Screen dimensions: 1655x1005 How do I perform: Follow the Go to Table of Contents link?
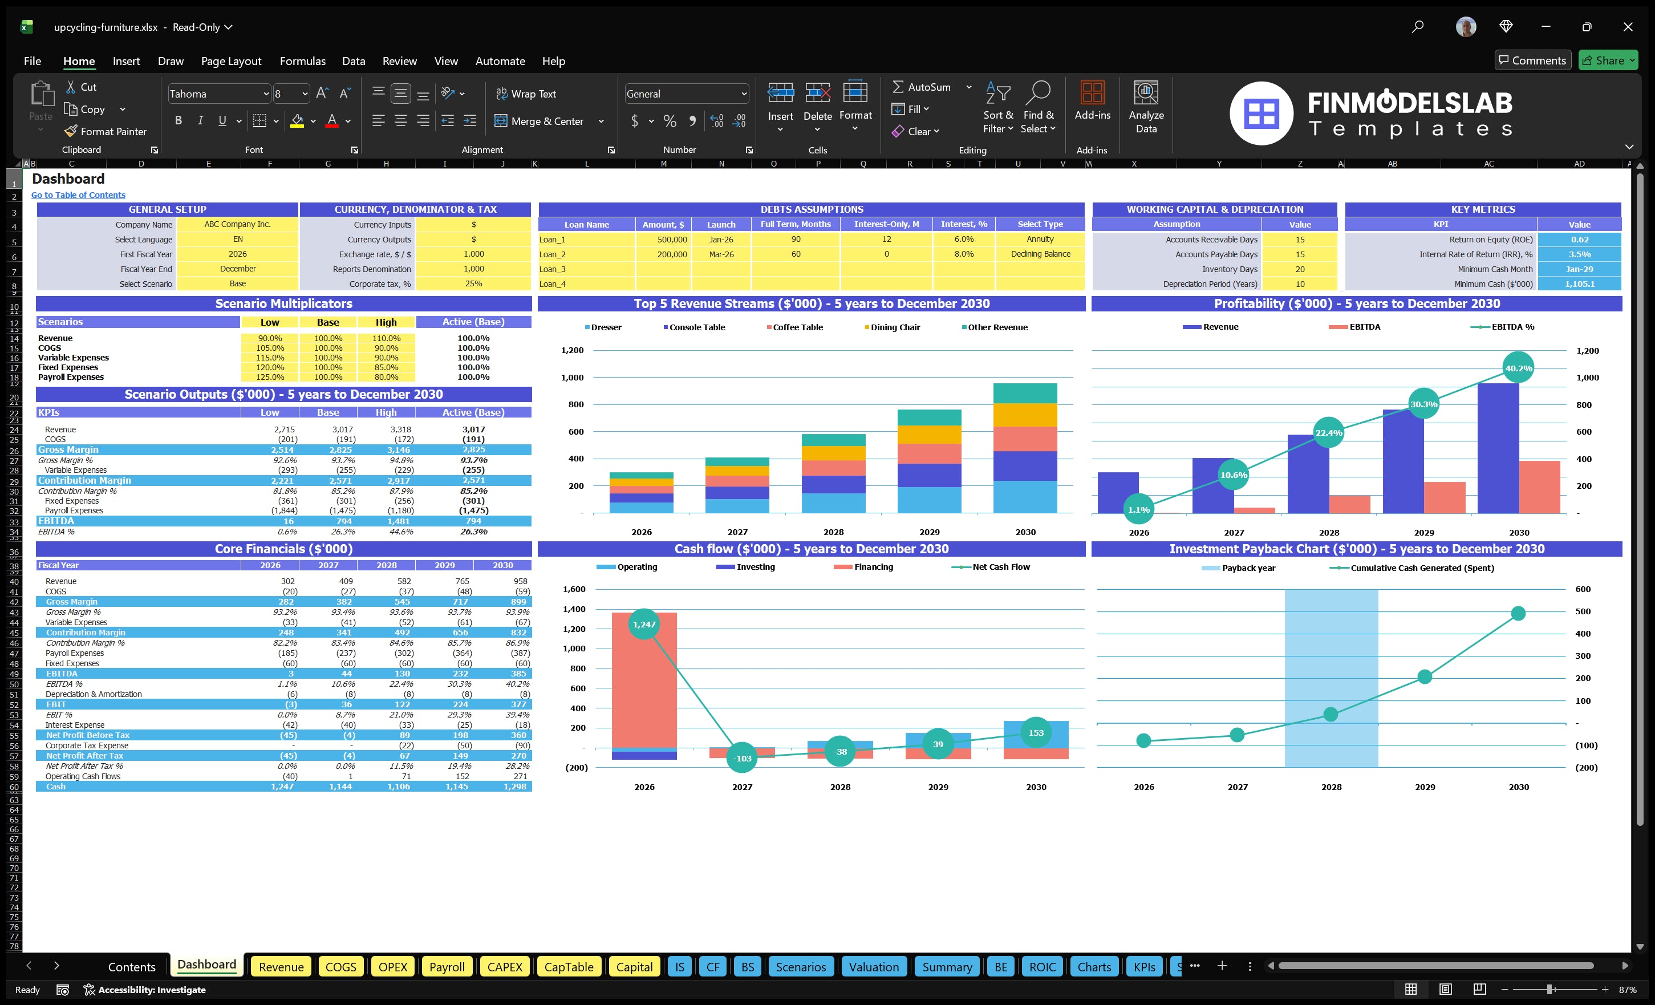pos(78,194)
